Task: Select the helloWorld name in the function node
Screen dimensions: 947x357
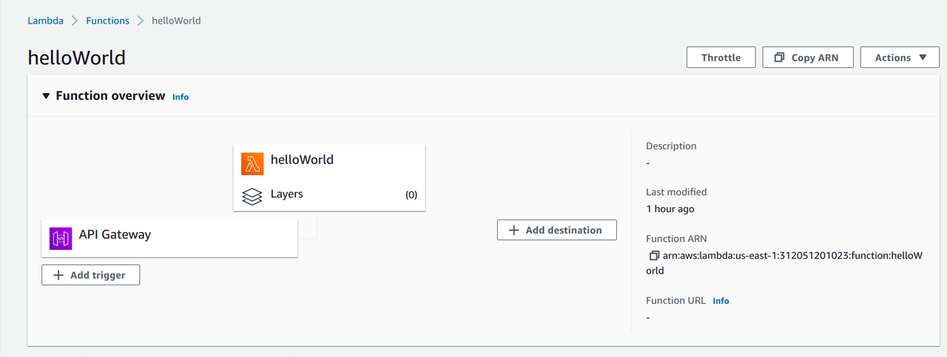Action: coord(302,160)
